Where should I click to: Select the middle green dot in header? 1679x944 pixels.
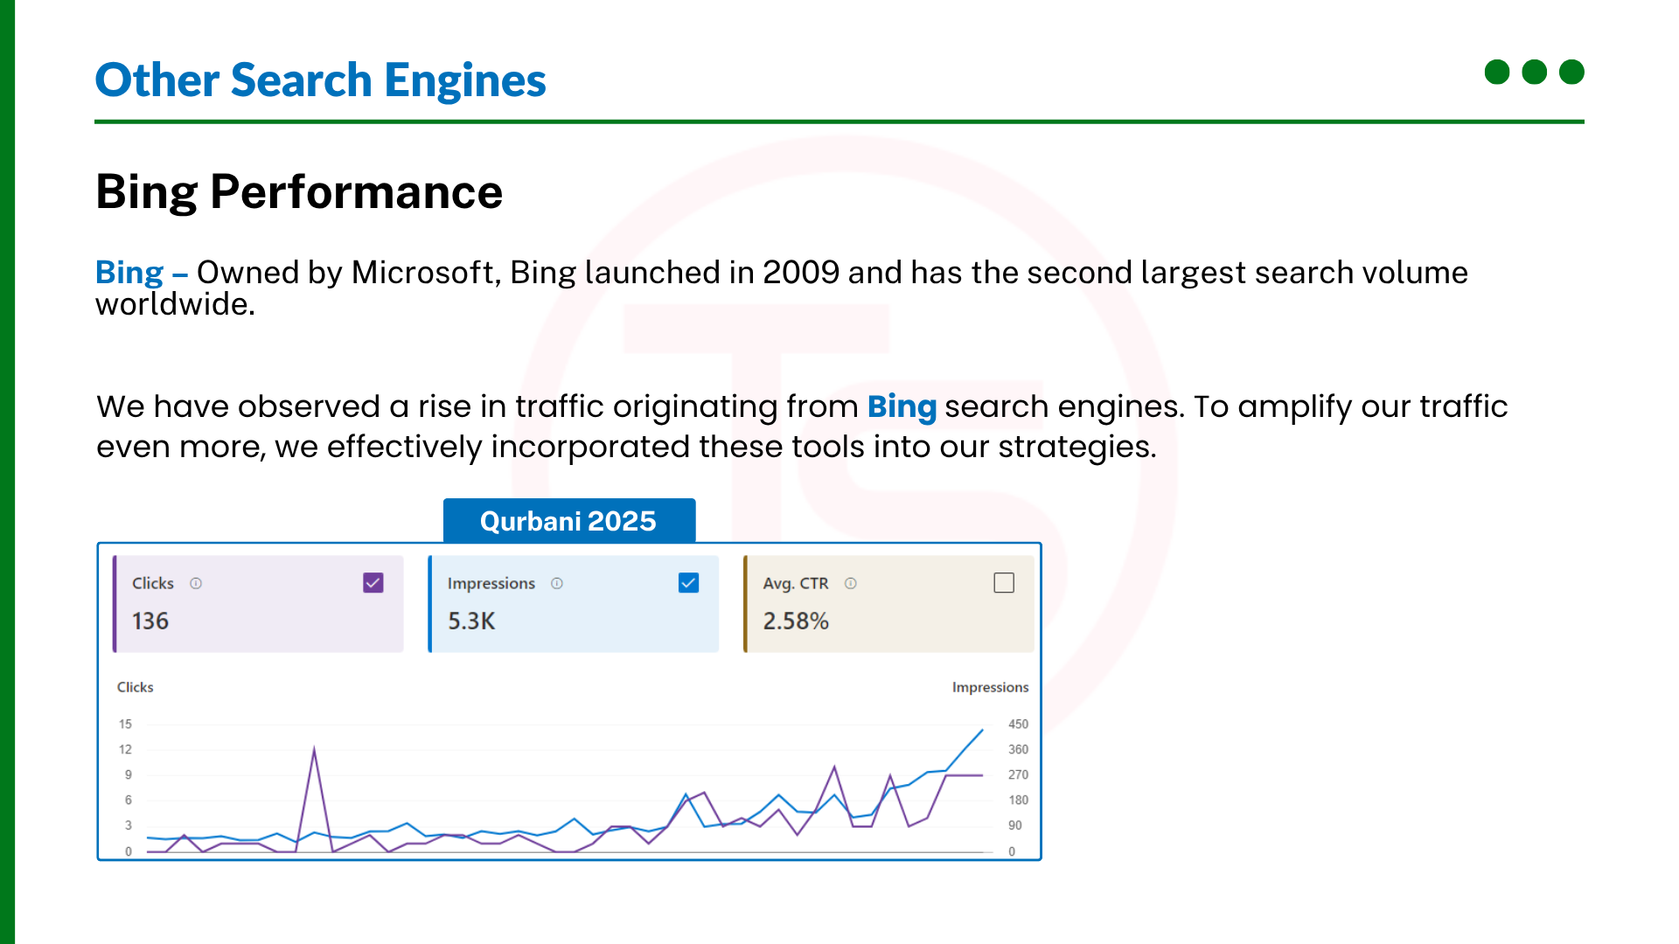[x=1535, y=72]
